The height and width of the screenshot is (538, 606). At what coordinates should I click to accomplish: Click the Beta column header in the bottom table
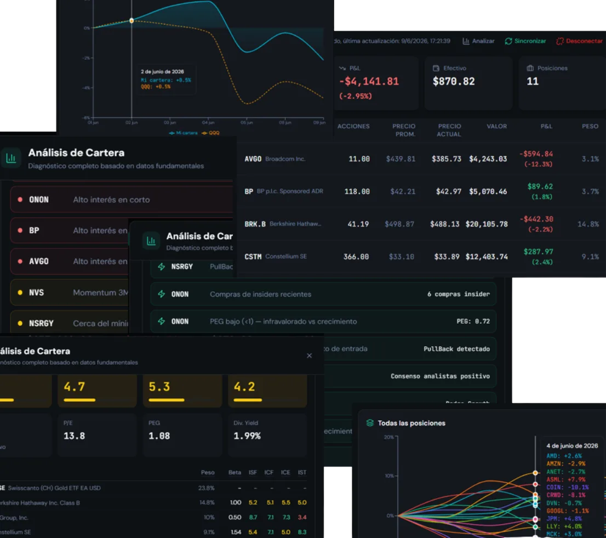tap(235, 472)
